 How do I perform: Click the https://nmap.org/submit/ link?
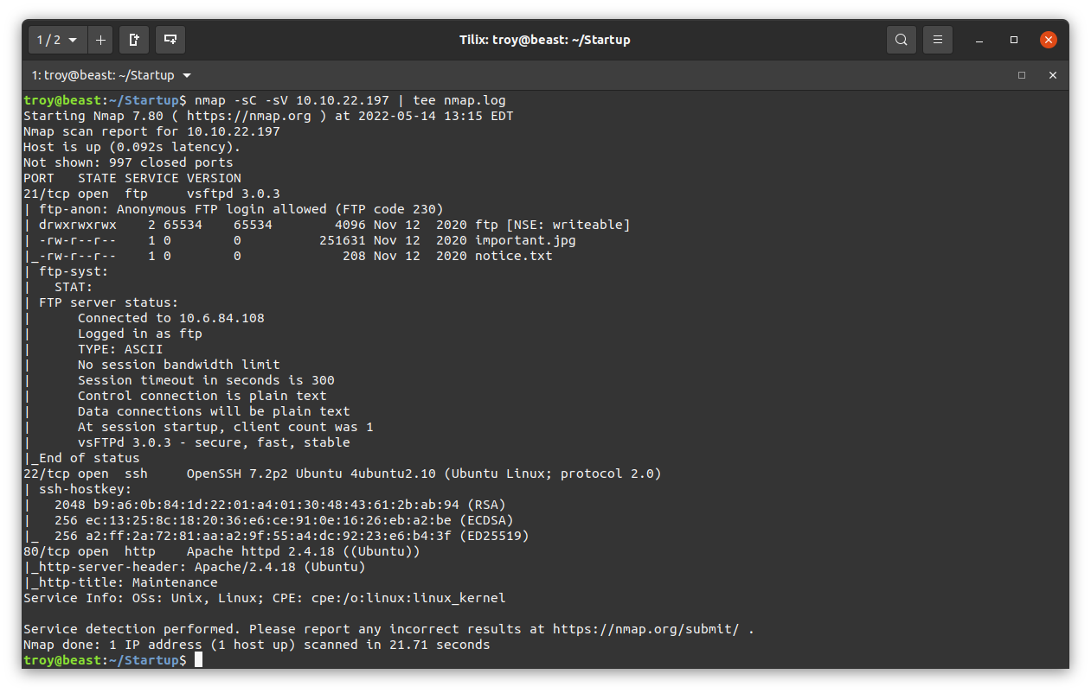(646, 629)
